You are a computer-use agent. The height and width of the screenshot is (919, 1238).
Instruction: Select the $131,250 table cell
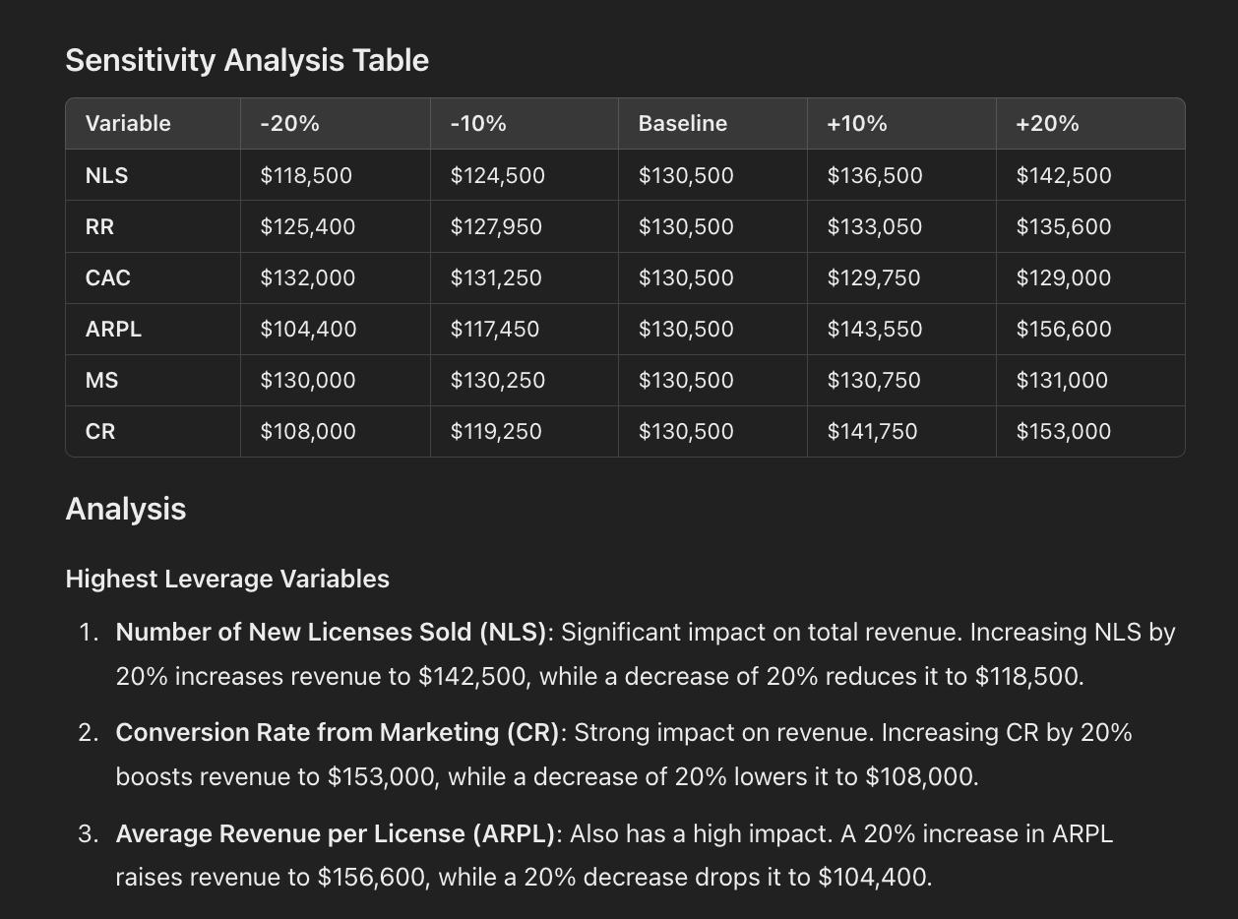click(x=495, y=278)
